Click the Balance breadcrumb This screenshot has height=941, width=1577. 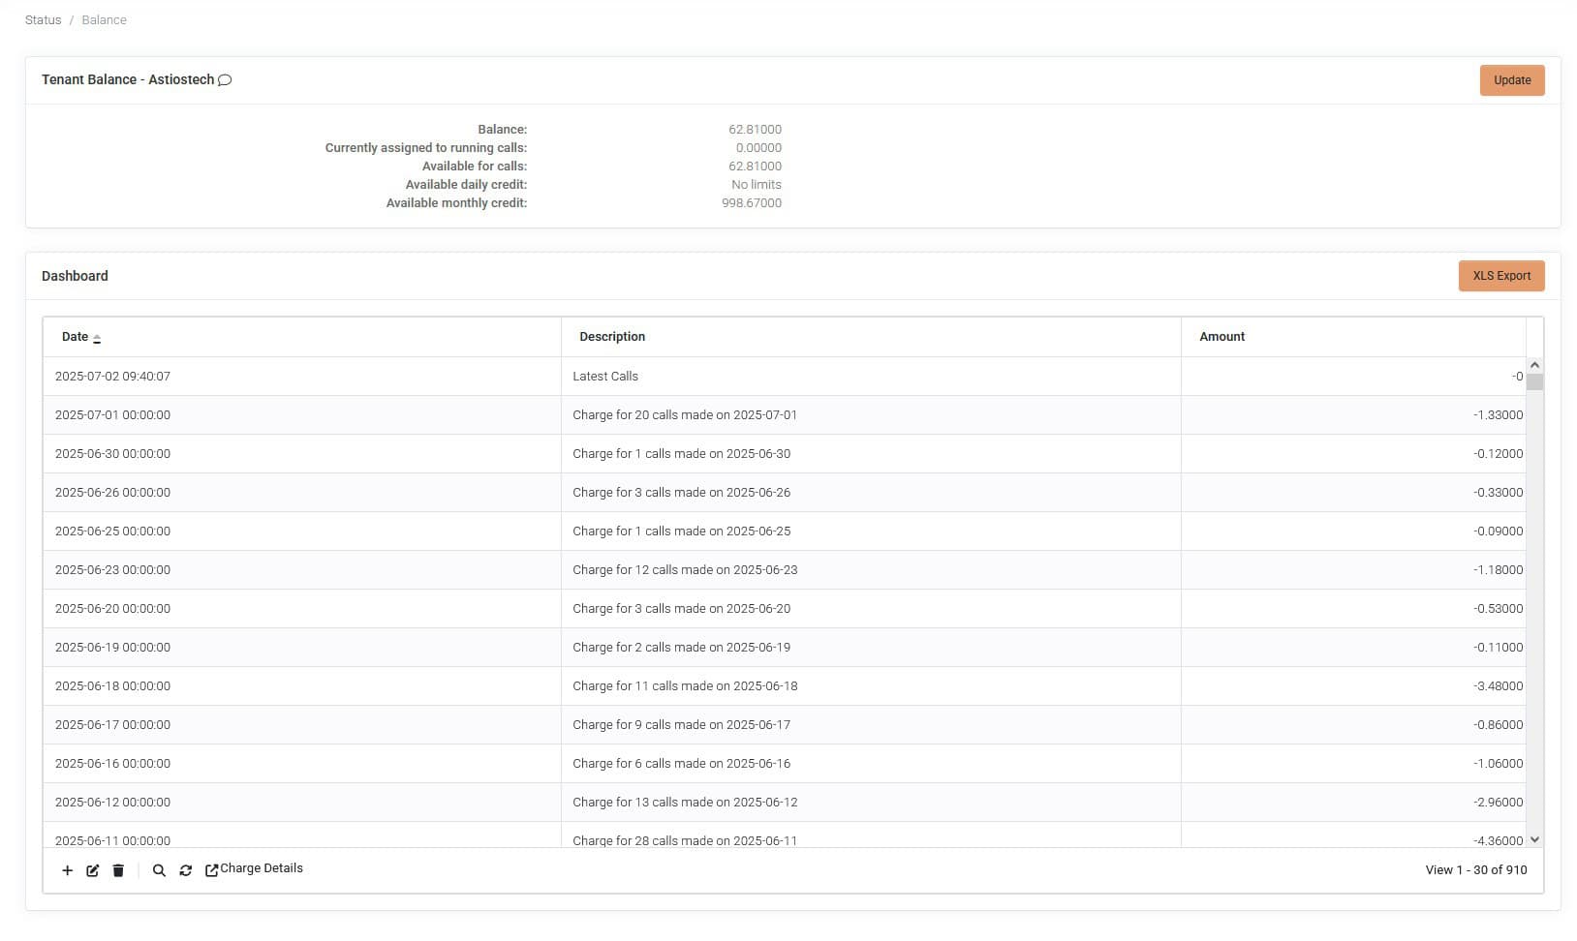[x=104, y=20]
